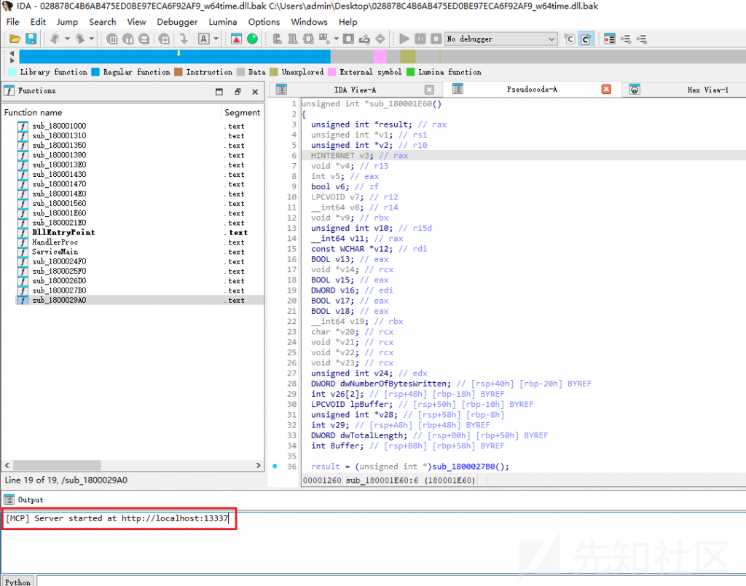The width and height of the screenshot is (746, 586).
Task: Click the green circle toolbar icon
Action: click(x=252, y=39)
